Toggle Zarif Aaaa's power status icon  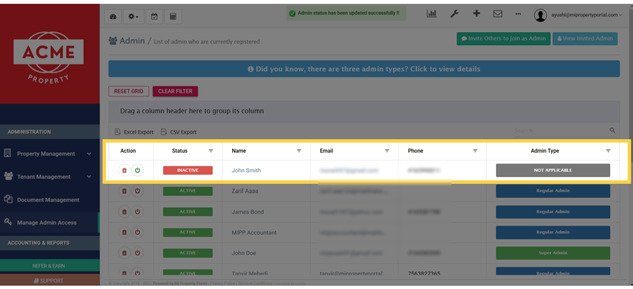[x=137, y=191]
